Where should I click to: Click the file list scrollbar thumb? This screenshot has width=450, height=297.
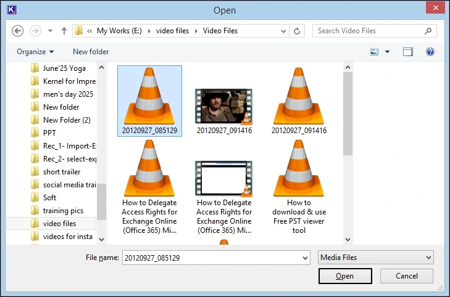coord(348,114)
